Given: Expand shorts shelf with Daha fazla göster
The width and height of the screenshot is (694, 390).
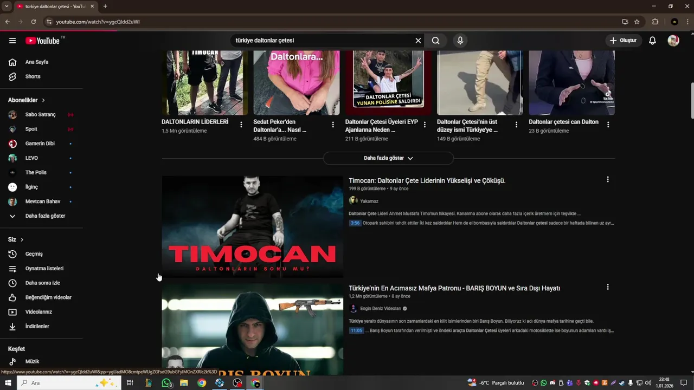Looking at the screenshot, I should pyautogui.click(x=388, y=158).
